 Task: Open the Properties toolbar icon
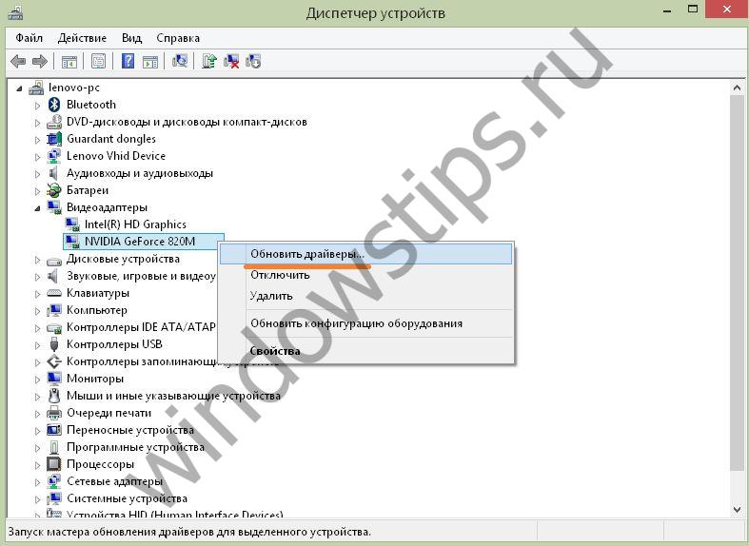[98, 61]
